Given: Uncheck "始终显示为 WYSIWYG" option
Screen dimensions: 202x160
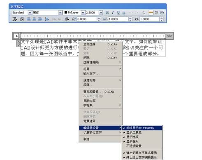Looking at the screenshot, I should [x=142, y=128].
